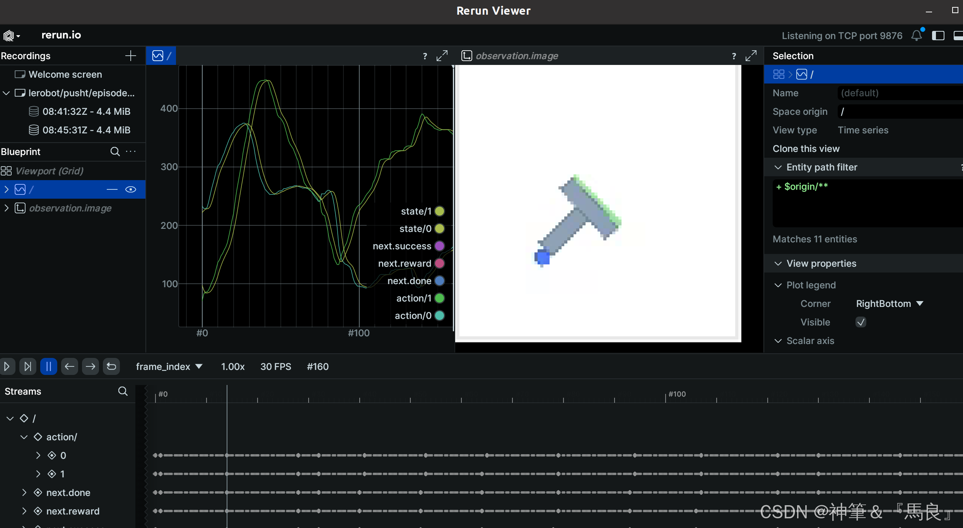Open the legend Corner RightBottom dropdown

890,303
